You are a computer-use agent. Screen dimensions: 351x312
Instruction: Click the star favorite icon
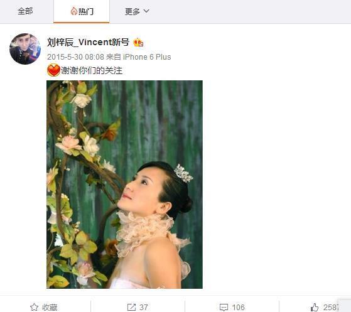pos(34,307)
